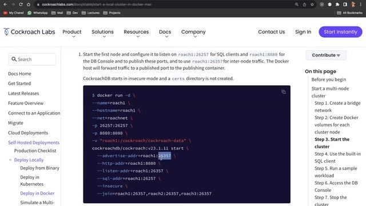The height and width of the screenshot is (206, 366).
Task: Select Self-Hosted Deployments in sidebar
Action: [x=34, y=142]
